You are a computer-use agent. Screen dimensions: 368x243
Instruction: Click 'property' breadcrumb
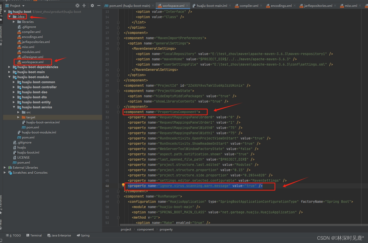[x=166, y=229]
